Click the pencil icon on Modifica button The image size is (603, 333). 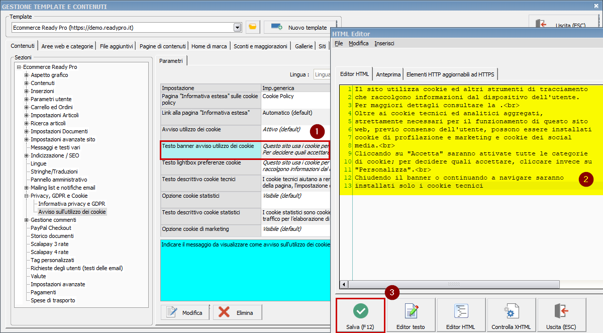pyautogui.click(x=172, y=312)
